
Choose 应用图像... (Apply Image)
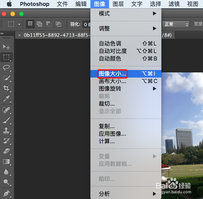(126, 134)
